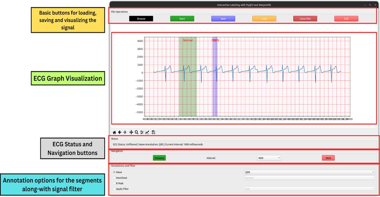The image size is (380, 197).
Task: Select the Zoom magnifier tool
Action: (136, 132)
